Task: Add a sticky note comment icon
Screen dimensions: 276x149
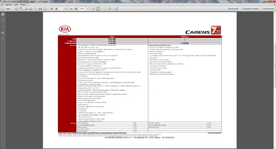Action: click(x=105, y=9)
